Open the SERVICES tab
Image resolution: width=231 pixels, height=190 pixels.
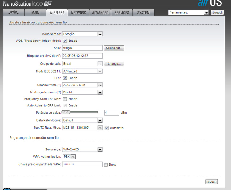click(x=122, y=12)
